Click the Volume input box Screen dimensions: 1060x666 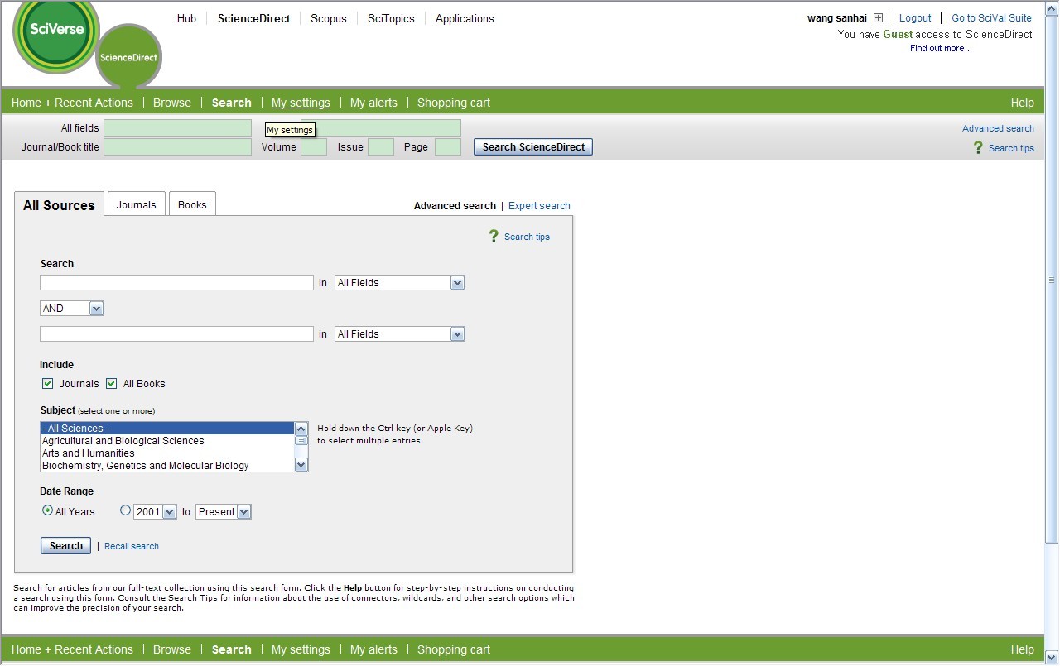coord(314,147)
